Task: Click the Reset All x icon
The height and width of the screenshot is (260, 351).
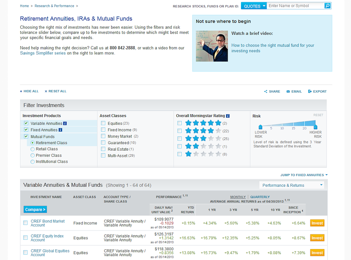Action: point(46,91)
